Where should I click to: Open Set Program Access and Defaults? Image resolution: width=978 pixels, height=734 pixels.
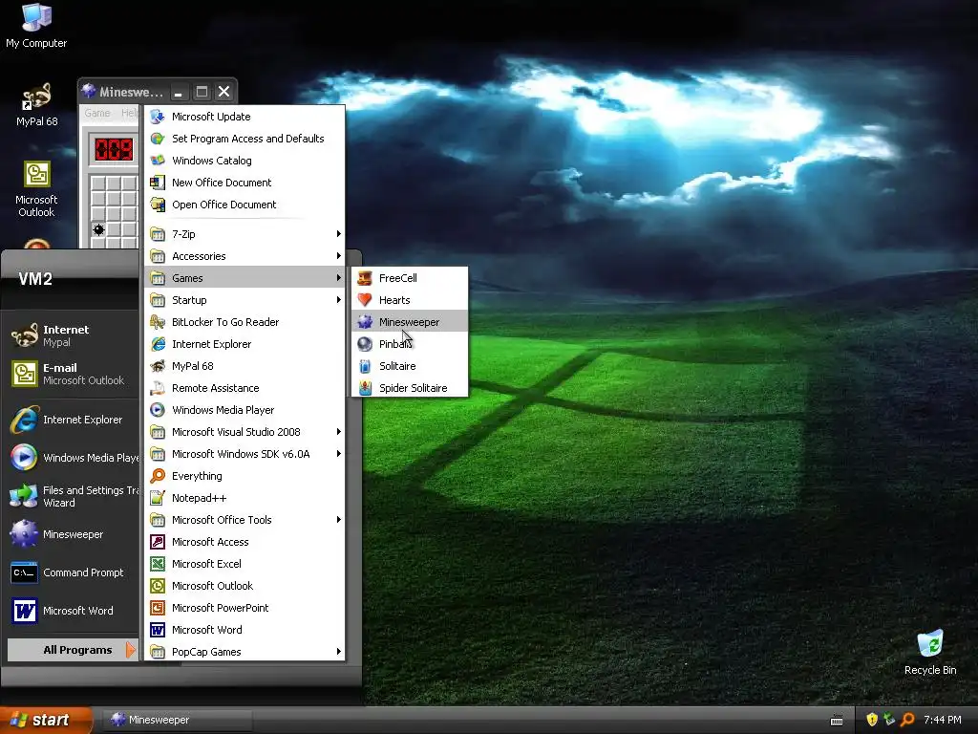pos(244,139)
